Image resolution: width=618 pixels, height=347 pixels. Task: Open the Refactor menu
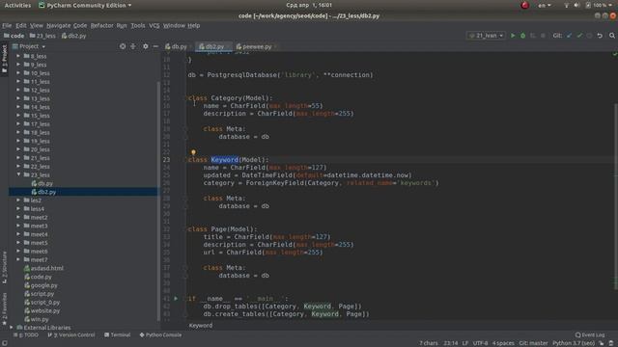point(101,26)
